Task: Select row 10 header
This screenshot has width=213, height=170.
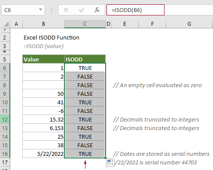Action: (x=5, y=102)
